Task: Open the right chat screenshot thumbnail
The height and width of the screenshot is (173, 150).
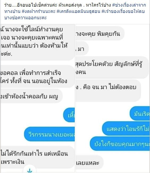Action: coord(113,98)
